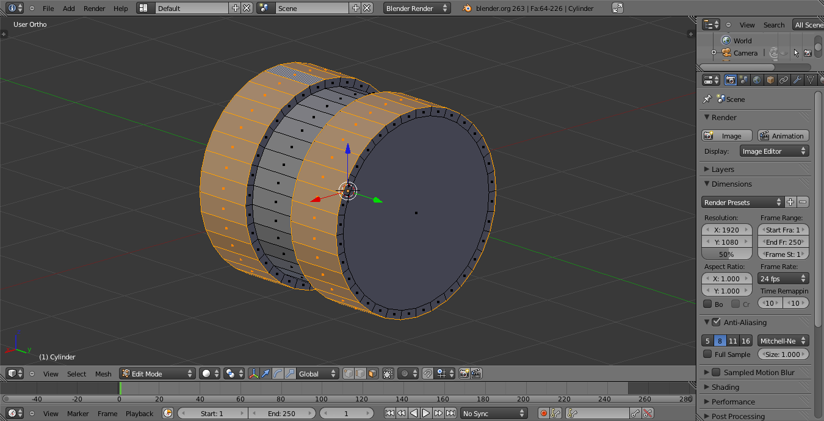
Task: Click the End: 250 timeline frame field
Action: [x=281, y=413]
